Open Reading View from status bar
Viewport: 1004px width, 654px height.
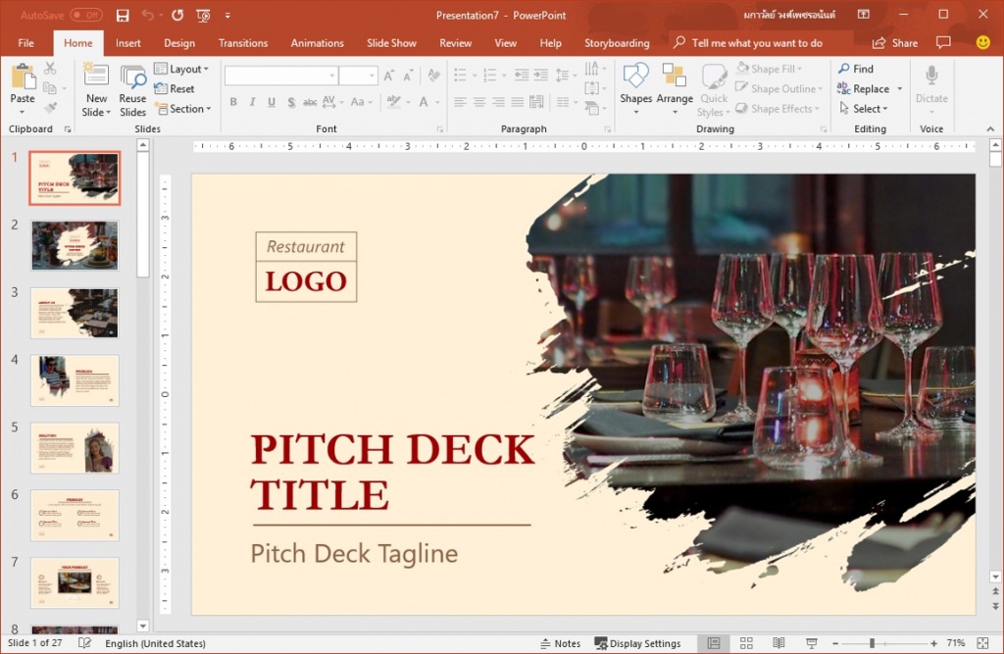[778, 643]
